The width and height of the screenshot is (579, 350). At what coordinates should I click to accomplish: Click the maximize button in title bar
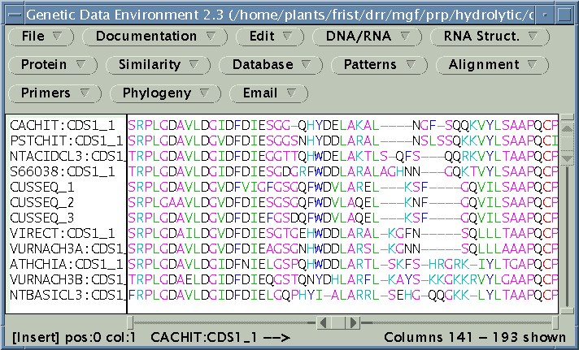[x=564, y=15]
